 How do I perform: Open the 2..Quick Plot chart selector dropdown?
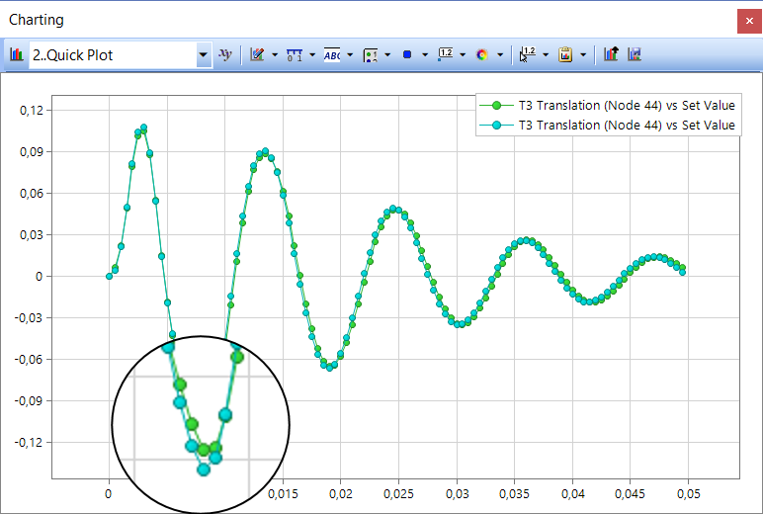[203, 55]
